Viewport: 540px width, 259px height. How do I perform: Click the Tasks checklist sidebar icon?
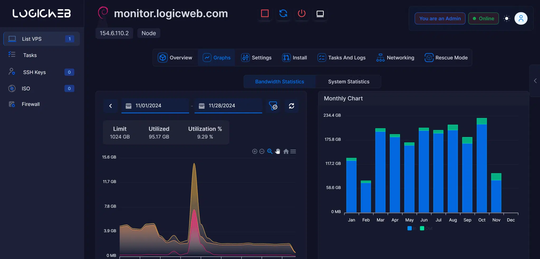12,54
